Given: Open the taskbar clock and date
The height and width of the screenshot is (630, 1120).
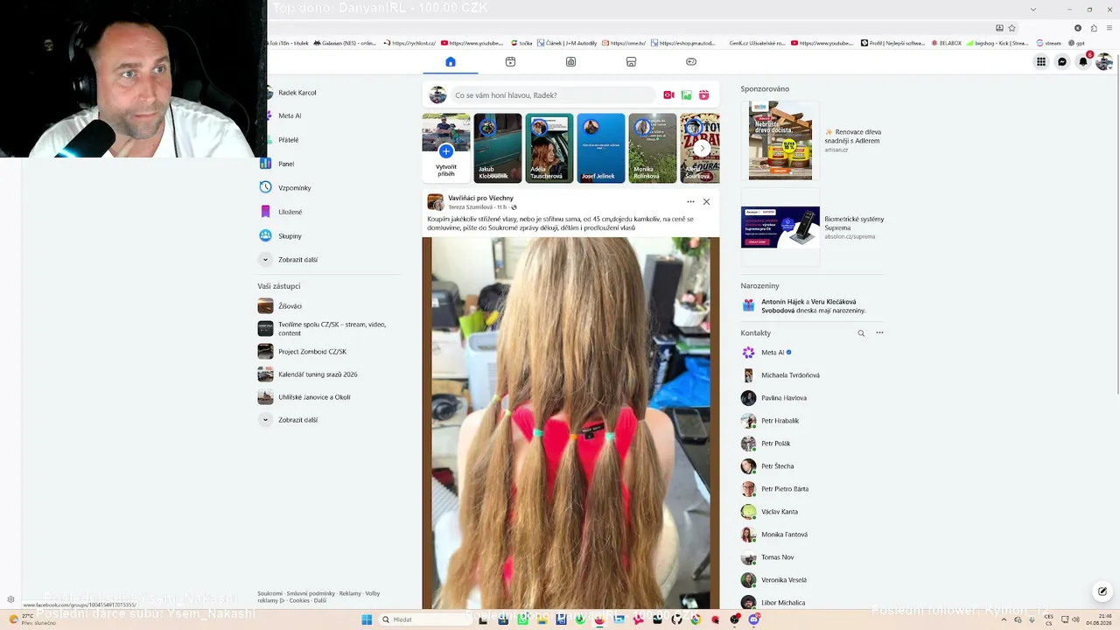Looking at the screenshot, I should point(1099,619).
